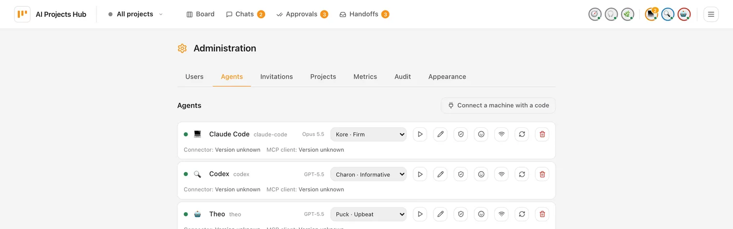Click the shield icon for Codex
The width and height of the screenshot is (733, 229).
(x=461, y=174)
